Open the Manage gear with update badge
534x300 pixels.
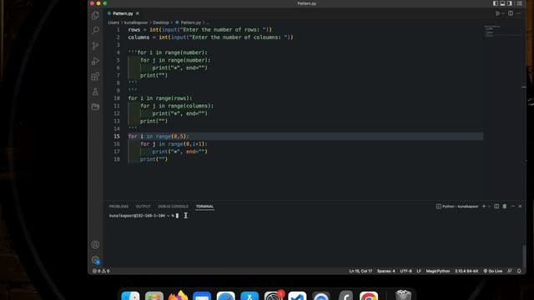(x=95, y=260)
